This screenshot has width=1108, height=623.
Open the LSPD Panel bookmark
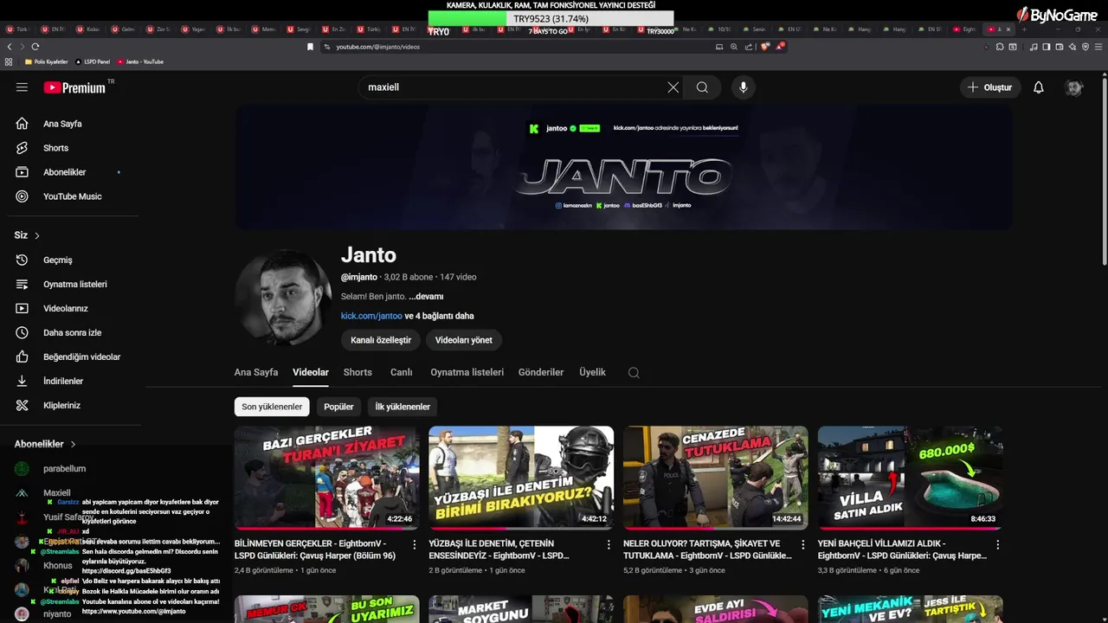[93, 62]
